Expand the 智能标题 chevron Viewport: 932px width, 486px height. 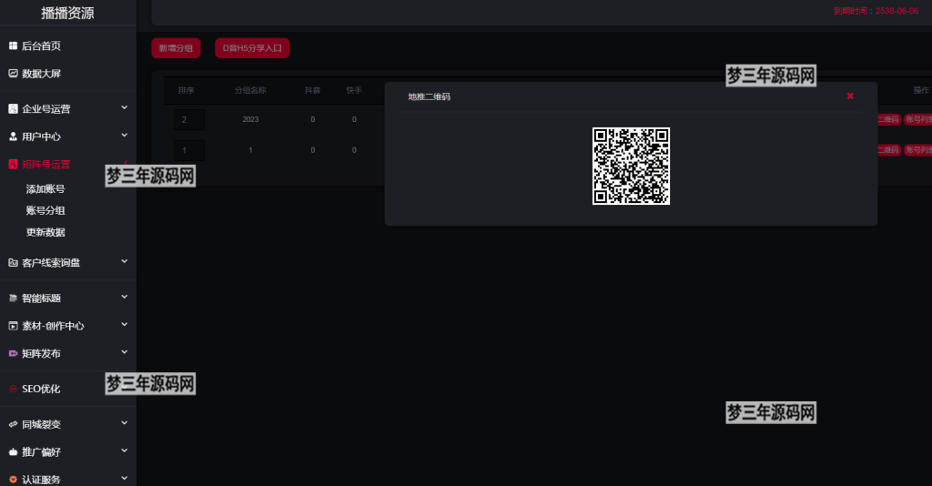click(x=124, y=297)
